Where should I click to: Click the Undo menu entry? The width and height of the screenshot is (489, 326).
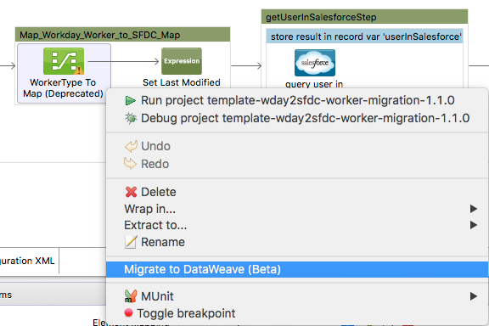point(297,146)
